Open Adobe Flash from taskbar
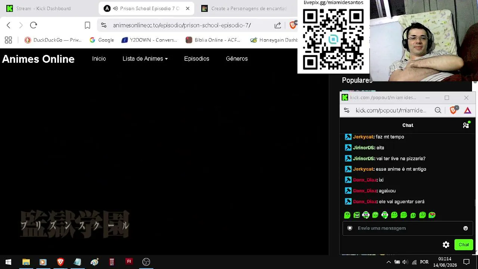Viewport: 478px width, 269px height. click(x=129, y=262)
